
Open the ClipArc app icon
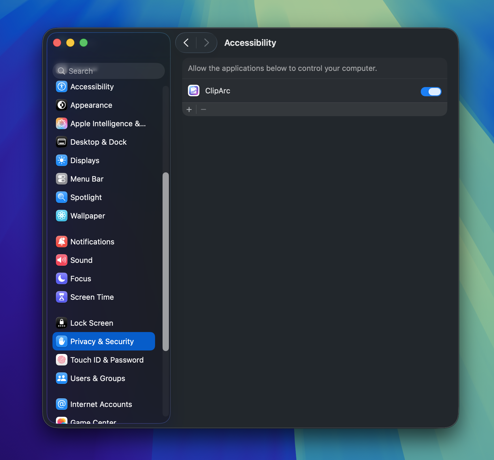pyautogui.click(x=193, y=91)
